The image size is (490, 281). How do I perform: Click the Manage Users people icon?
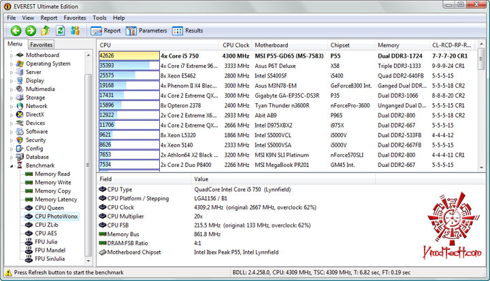click(75, 31)
